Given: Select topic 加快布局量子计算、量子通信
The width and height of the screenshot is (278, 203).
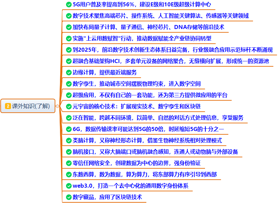Looking at the screenshot, I should point(148,27).
